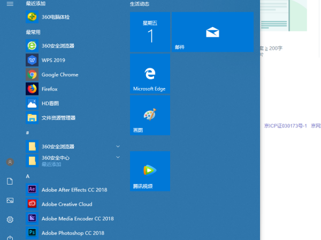Open Adobe Creative Cloud

74,204
